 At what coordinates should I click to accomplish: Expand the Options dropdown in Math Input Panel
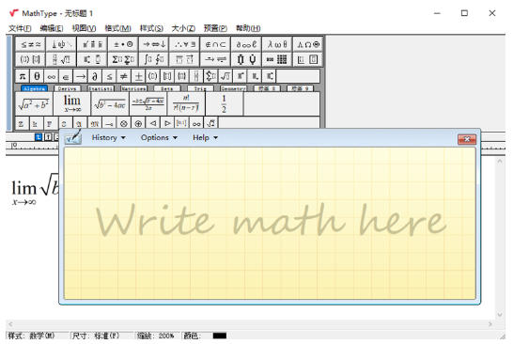pos(159,138)
